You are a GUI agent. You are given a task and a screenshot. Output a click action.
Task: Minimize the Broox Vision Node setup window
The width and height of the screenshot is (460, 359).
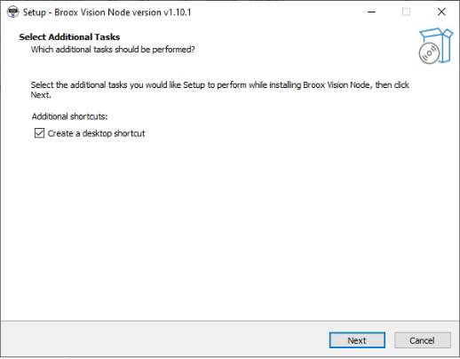tap(371, 12)
